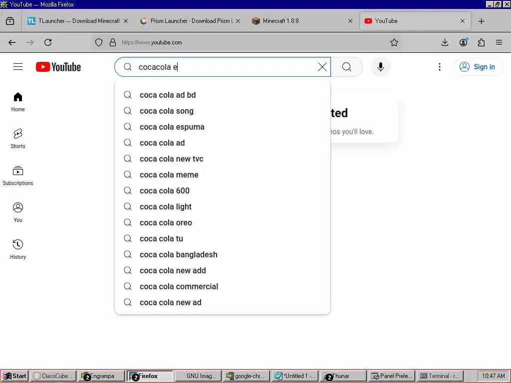Clear the search query with the X
This screenshot has width=511, height=383.
[x=322, y=67]
